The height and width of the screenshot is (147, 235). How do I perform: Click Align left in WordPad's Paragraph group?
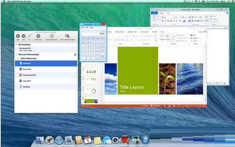(x=190, y=21)
